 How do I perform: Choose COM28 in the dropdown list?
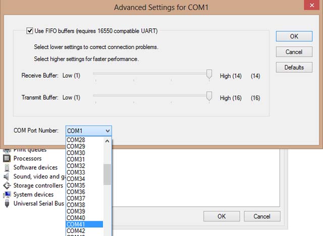(x=76, y=140)
